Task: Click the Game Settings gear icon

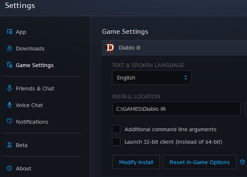Action: coord(10,65)
